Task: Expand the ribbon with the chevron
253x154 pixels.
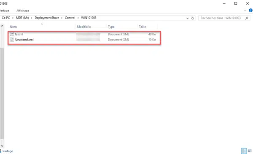Action: click(245, 11)
